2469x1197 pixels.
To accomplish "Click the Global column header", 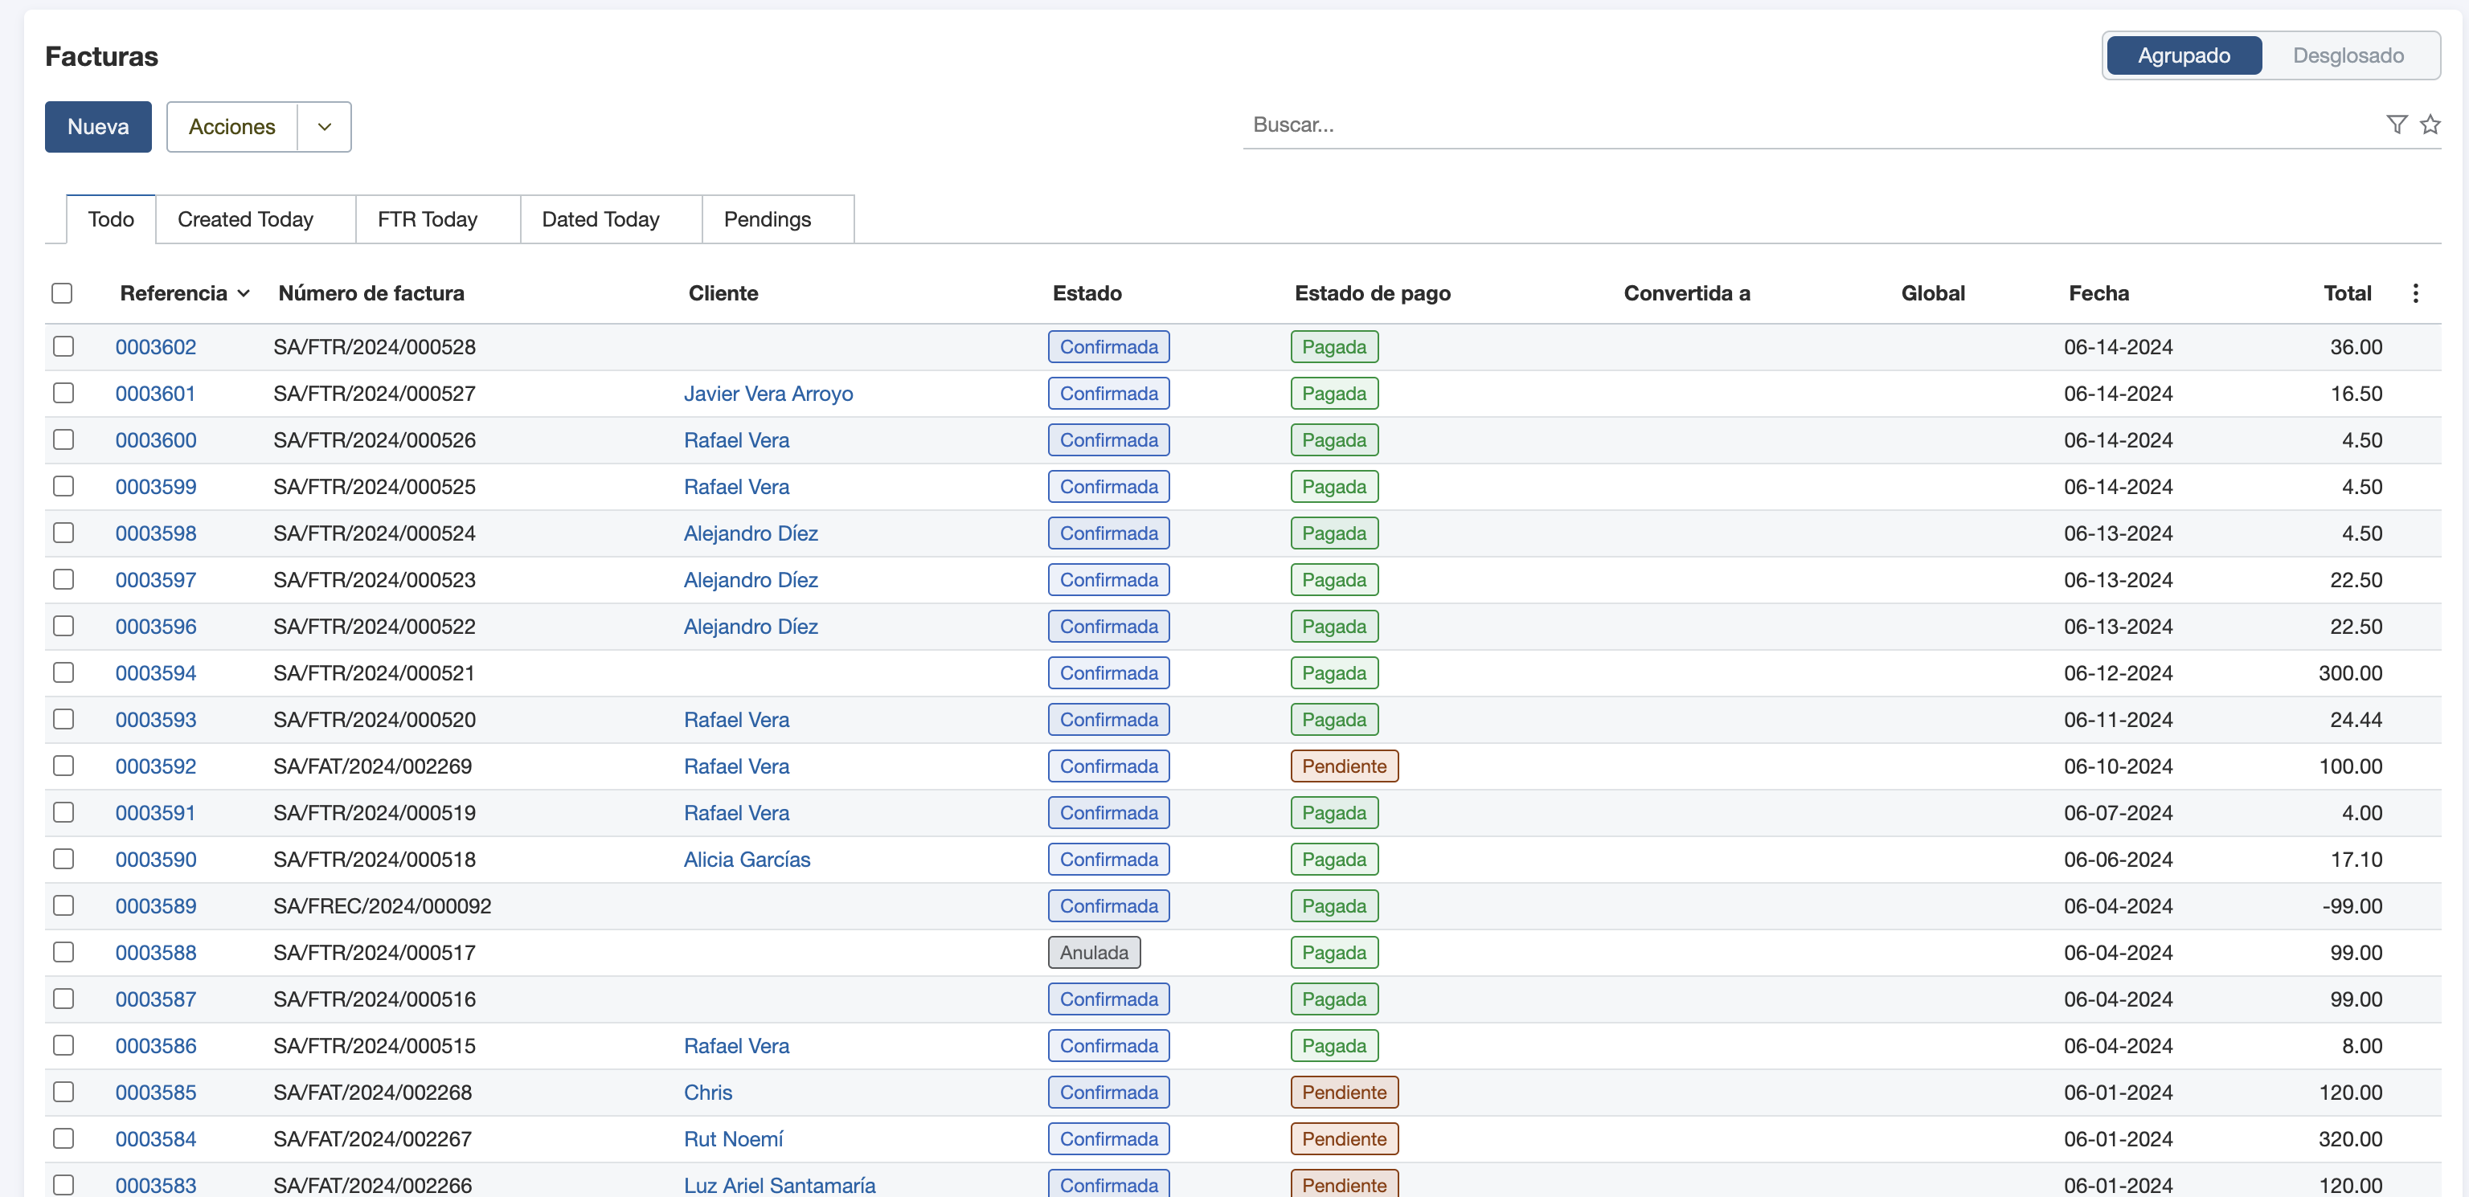I will pos(1932,293).
